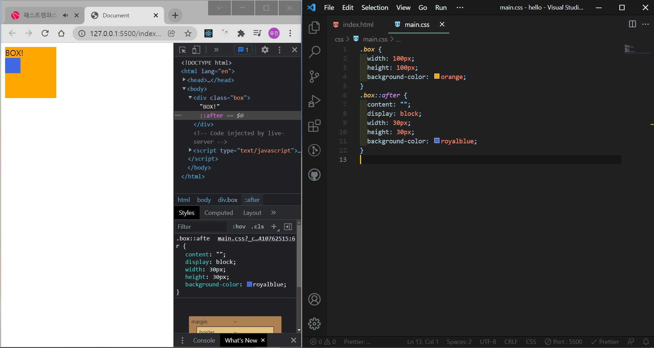This screenshot has width=654, height=348.
Task: Open VS Code Search view
Action: click(x=314, y=52)
